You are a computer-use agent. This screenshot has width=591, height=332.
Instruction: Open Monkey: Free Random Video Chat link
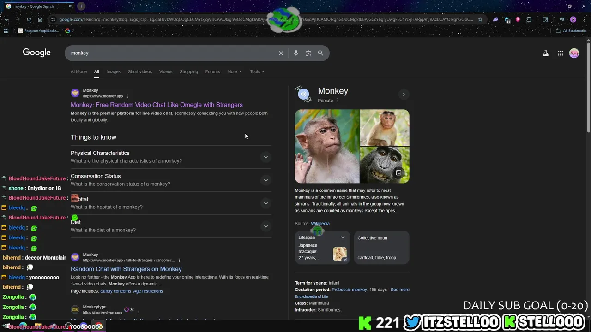157,105
